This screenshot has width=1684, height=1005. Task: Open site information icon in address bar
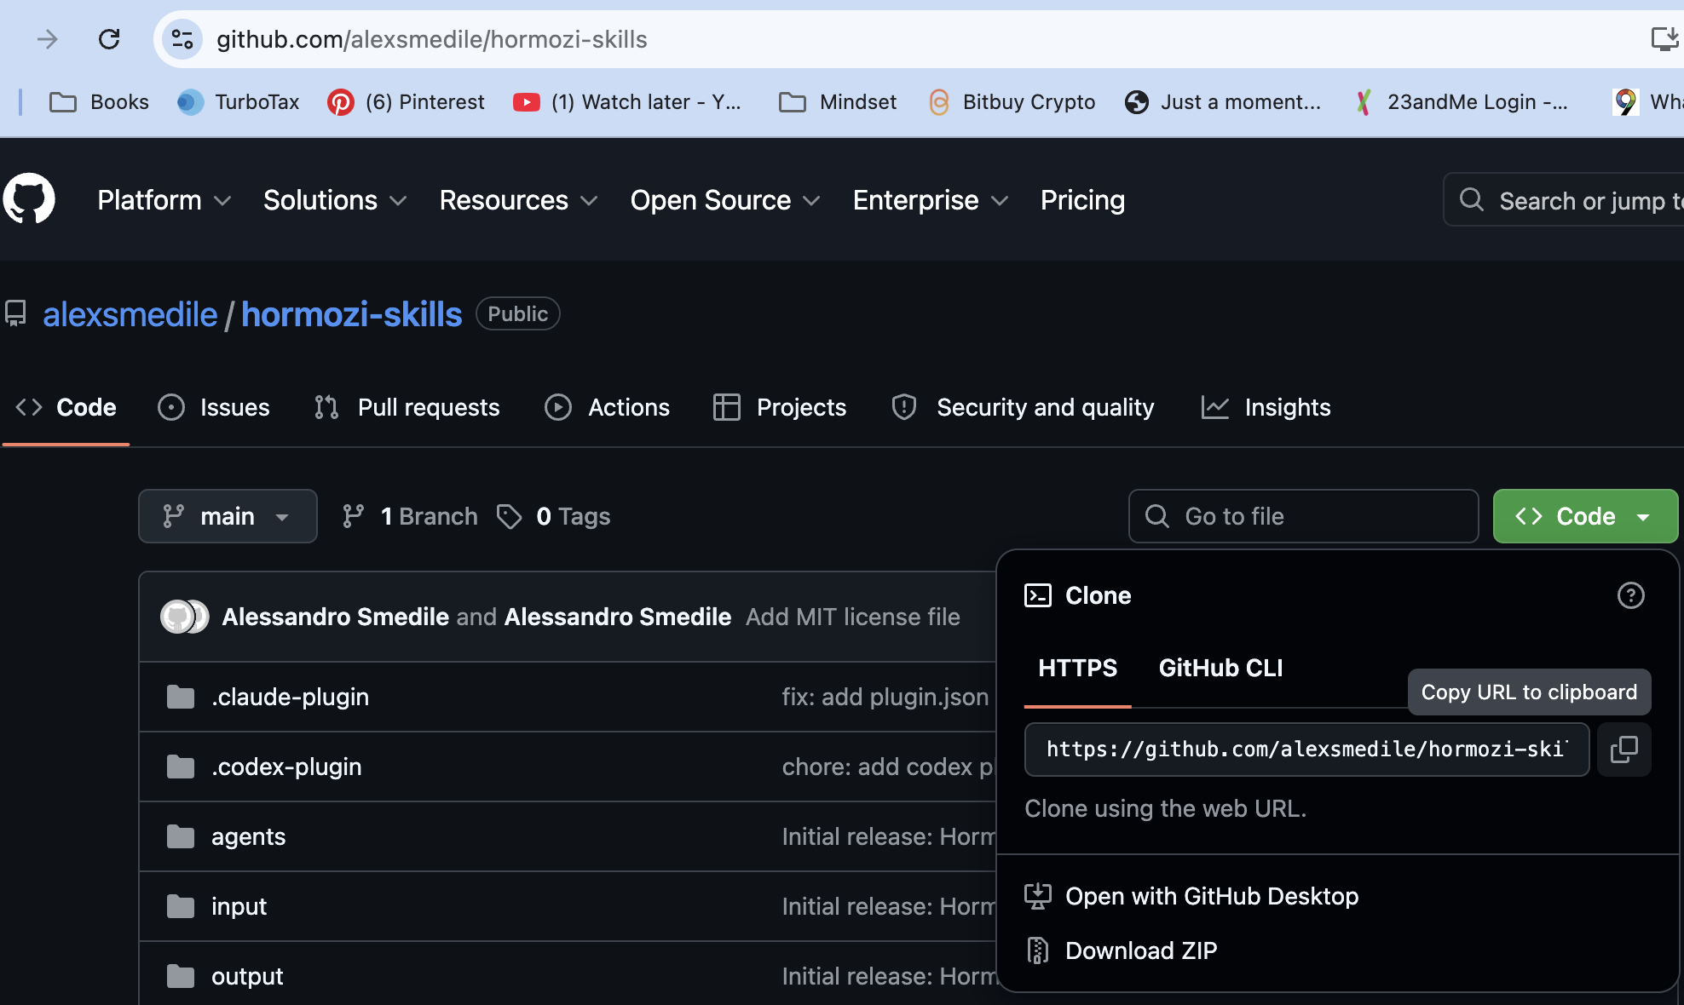[182, 39]
